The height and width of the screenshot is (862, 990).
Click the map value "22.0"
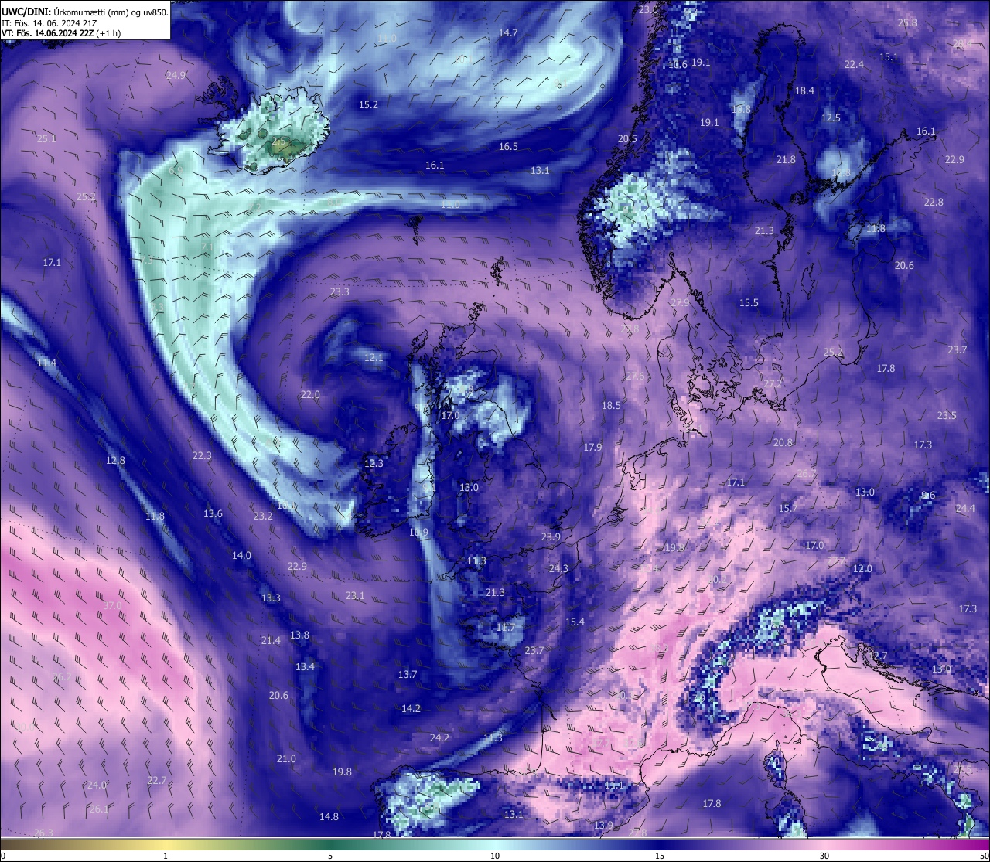click(x=310, y=394)
